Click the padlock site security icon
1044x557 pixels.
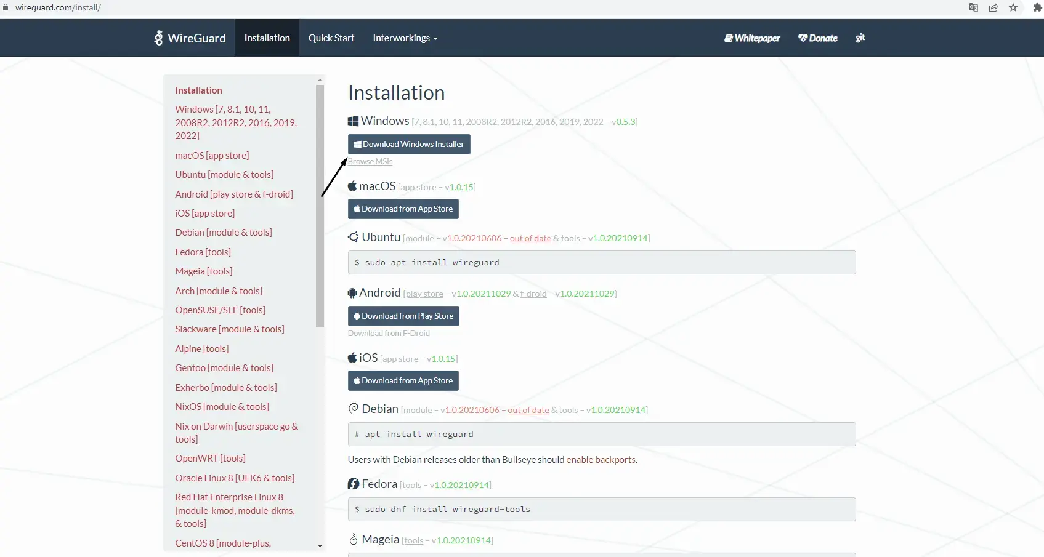6,7
